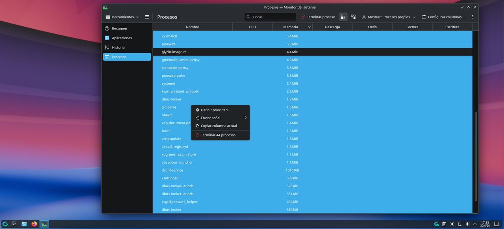The width and height of the screenshot is (504, 229).
Task: Open Configurar columnas dialog
Action: [443, 17]
